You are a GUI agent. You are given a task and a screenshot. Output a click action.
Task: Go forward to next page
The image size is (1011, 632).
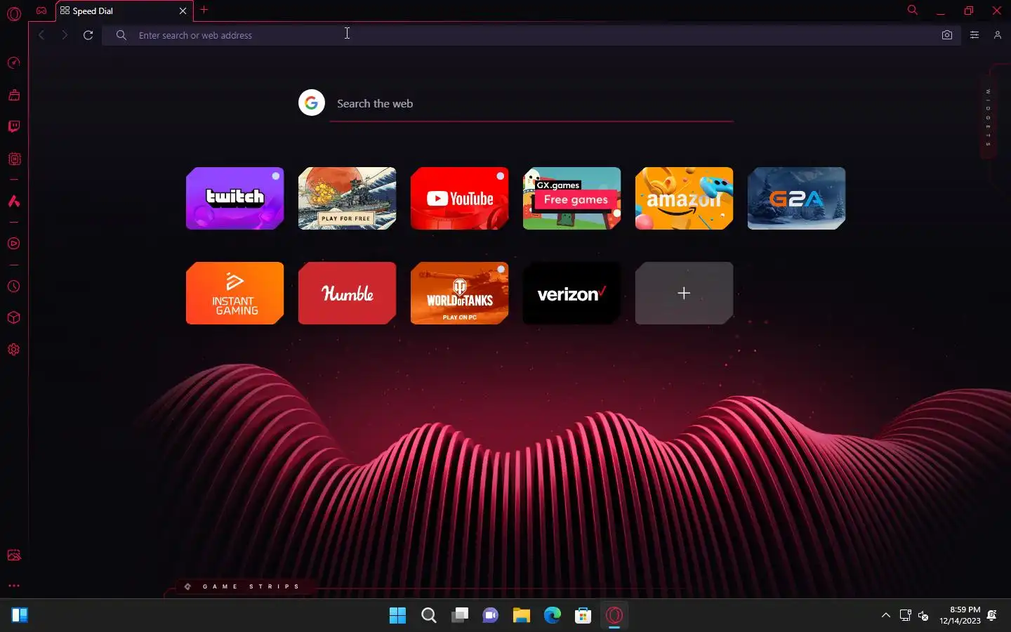pyautogui.click(x=65, y=35)
